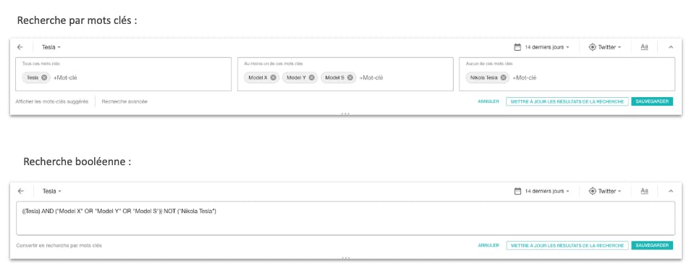Remove the Model S keyword chip

[x=350, y=78]
